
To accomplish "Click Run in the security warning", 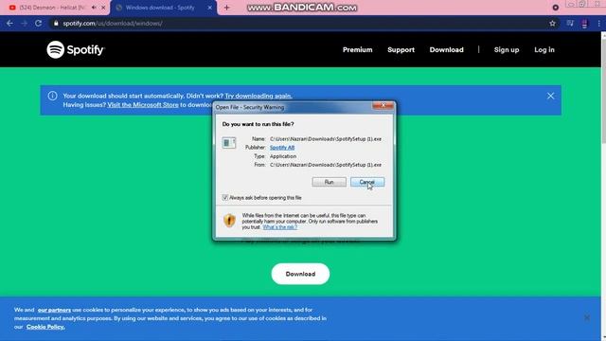I will pyautogui.click(x=329, y=182).
